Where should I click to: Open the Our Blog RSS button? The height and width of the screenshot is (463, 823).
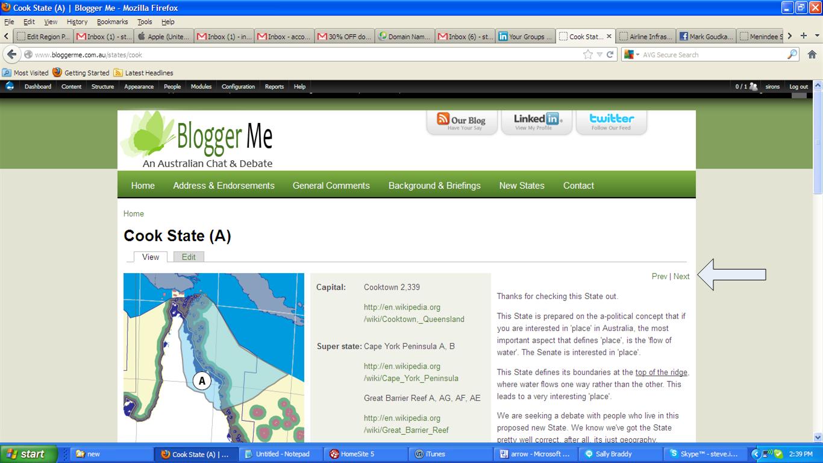462,122
